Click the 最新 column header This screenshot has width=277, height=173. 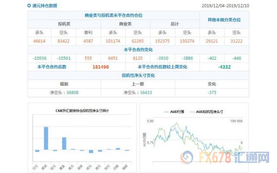click(64, 84)
